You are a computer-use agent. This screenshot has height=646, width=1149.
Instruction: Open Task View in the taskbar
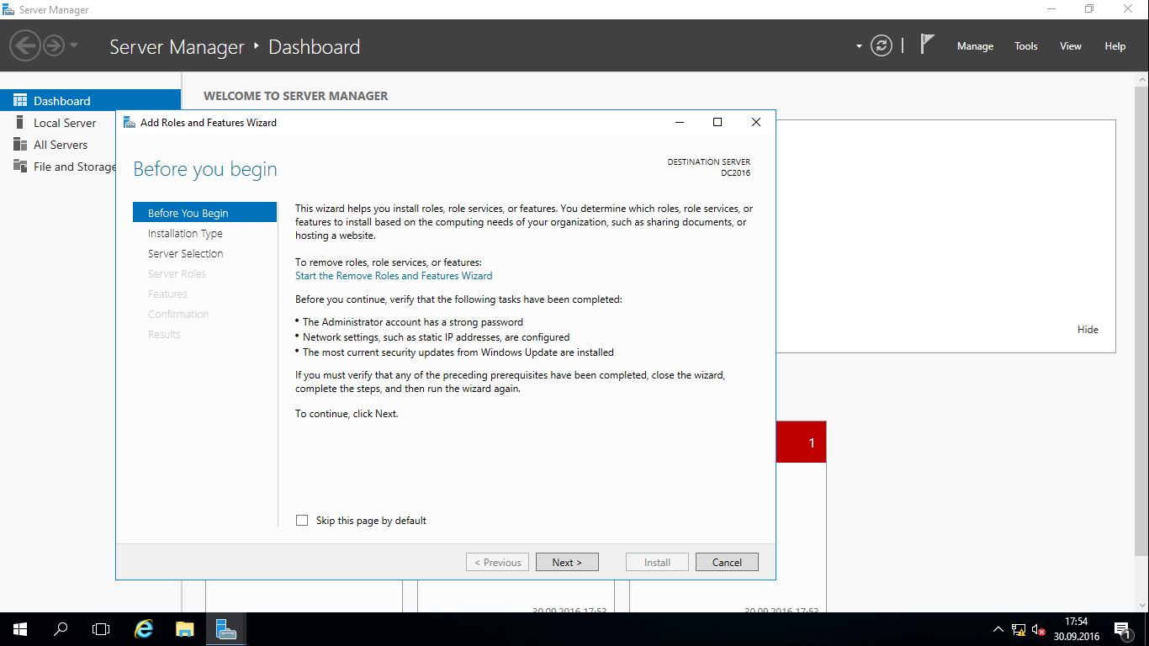(x=101, y=629)
